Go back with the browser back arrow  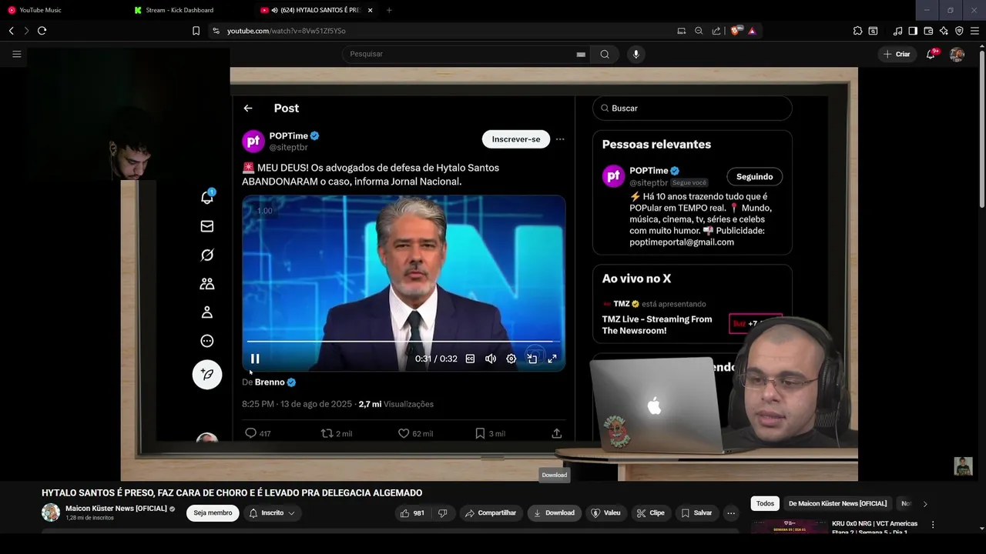[x=11, y=31]
